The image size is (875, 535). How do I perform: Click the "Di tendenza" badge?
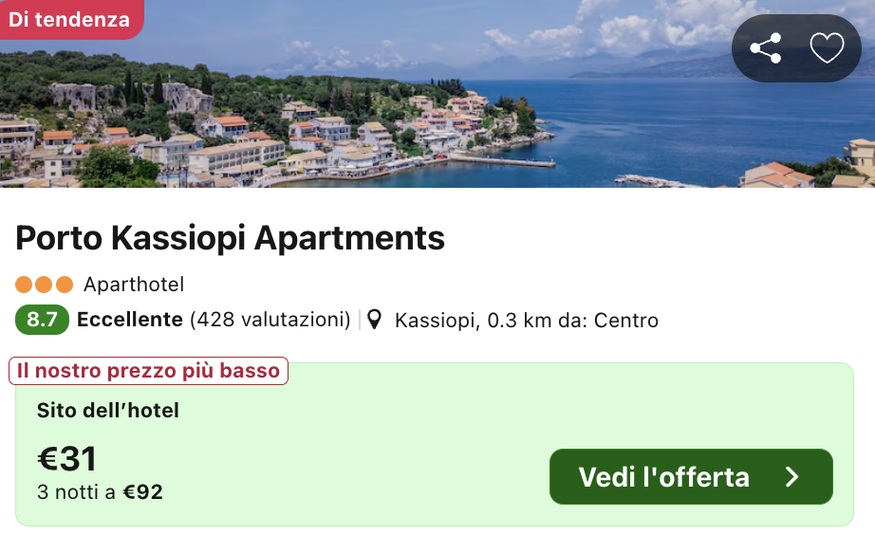69,19
